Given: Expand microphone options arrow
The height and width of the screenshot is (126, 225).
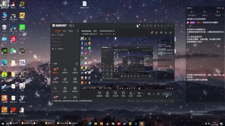Looking at the screenshot, I should tap(134, 94).
